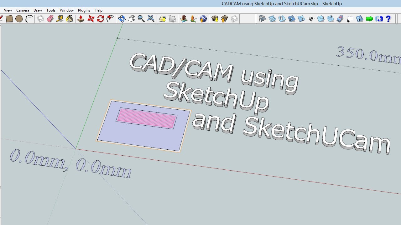The image size is (401, 225).
Task: Click the Make Component icon
Action: pos(41,19)
